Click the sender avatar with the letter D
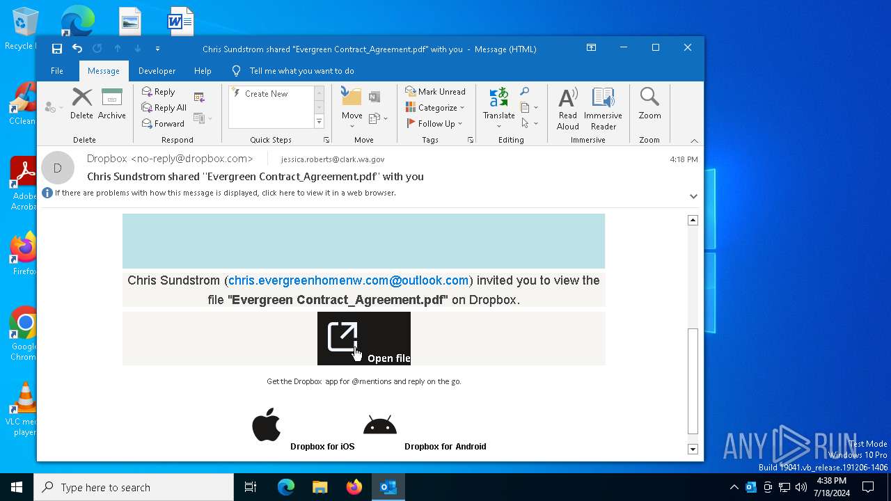The image size is (891, 501). (x=58, y=168)
